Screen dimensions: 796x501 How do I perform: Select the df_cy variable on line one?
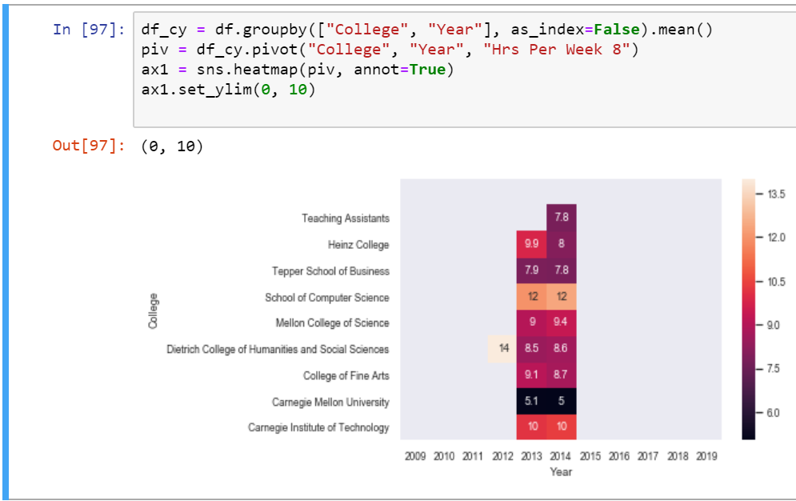pos(158,29)
